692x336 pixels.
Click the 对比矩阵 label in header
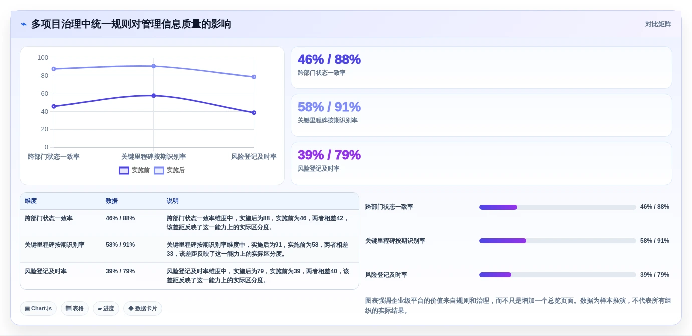click(x=658, y=24)
